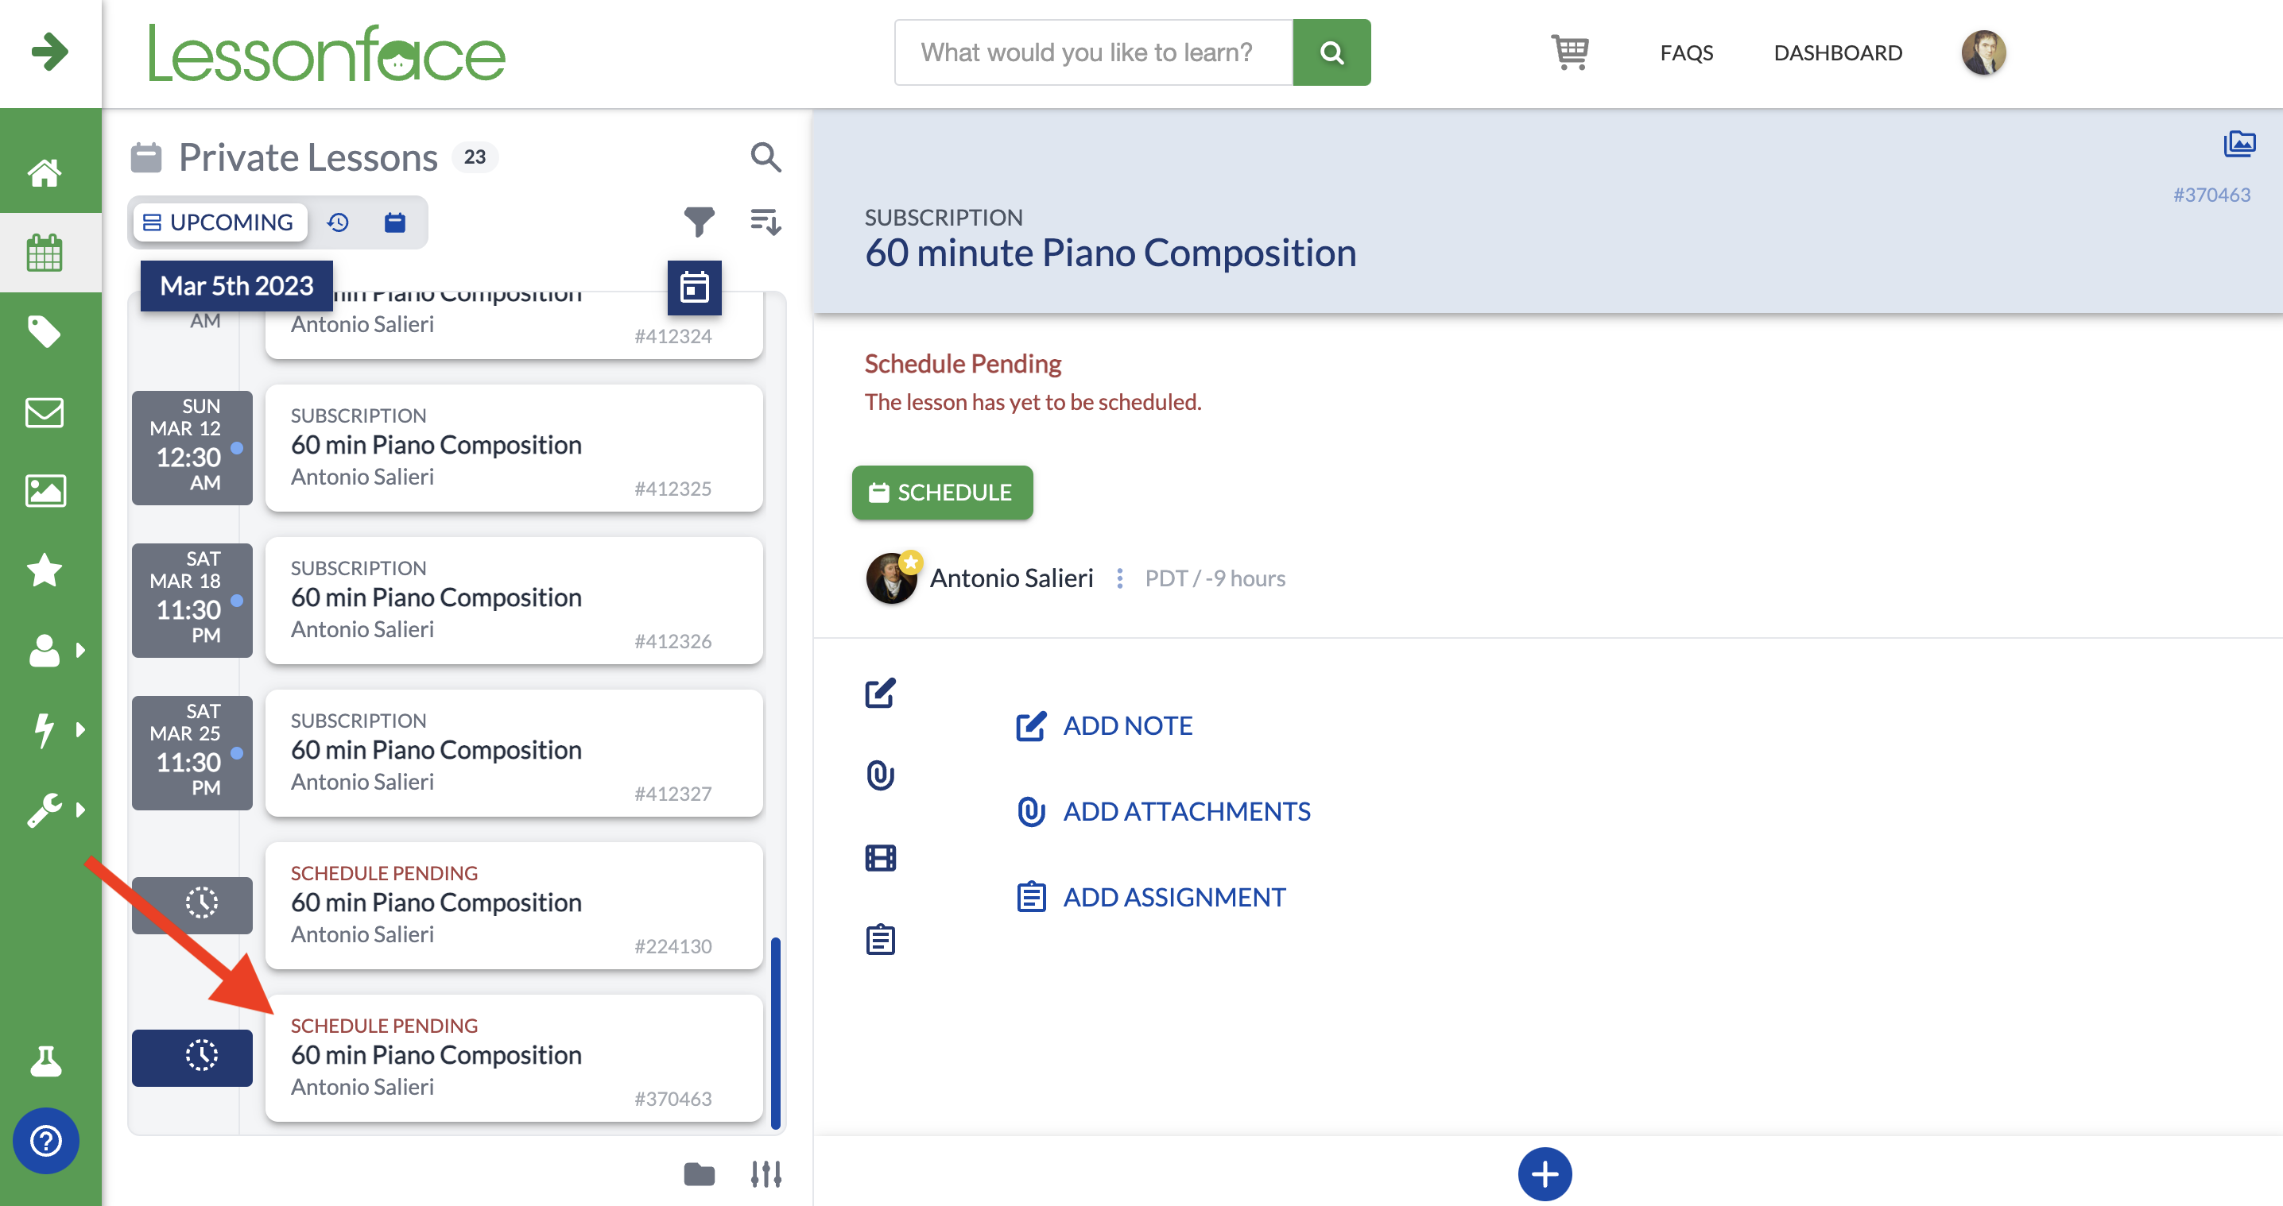Open the user profile icon in the sidebar
Image resolution: width=2283 pixels, height=1206 pixels.
pos(45,650)
